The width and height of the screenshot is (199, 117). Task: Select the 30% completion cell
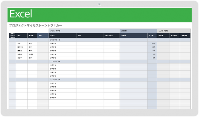coord(152,51)
